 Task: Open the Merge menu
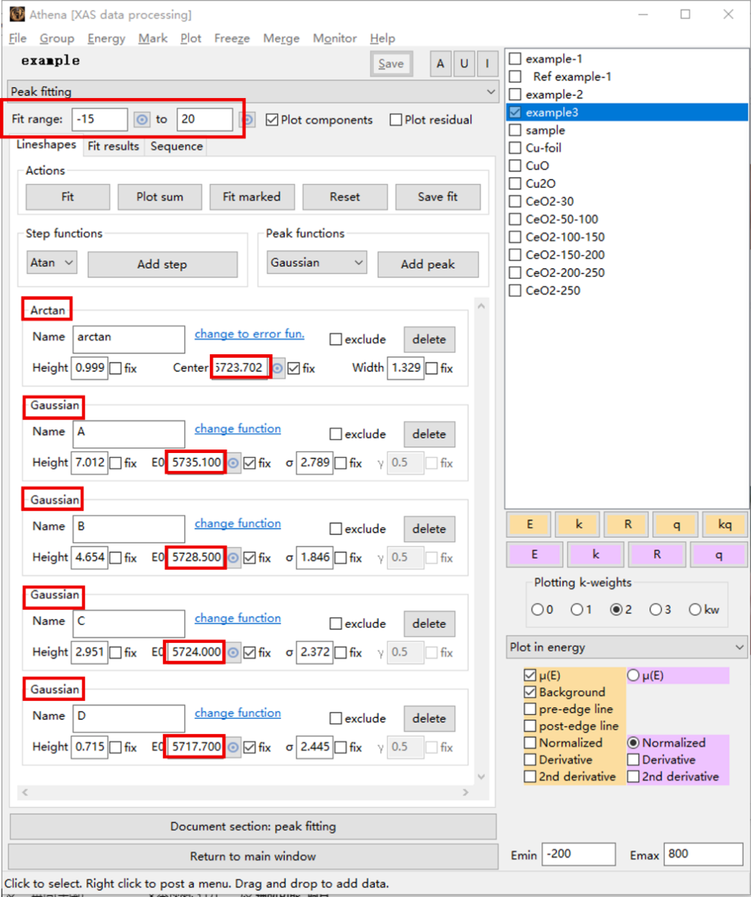(281, 38)
